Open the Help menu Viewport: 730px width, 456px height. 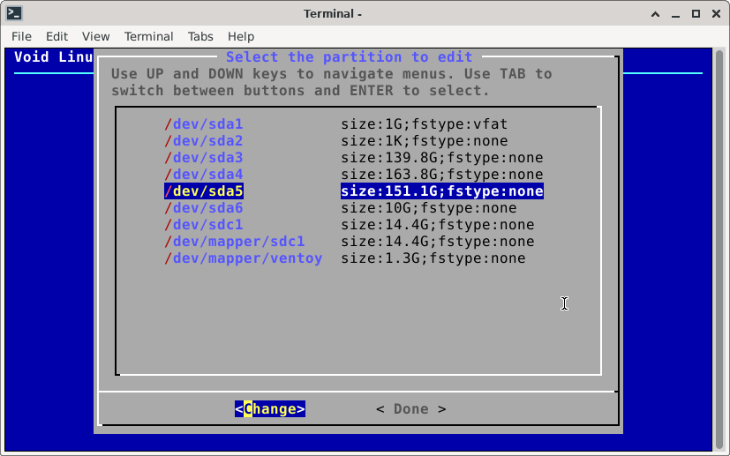[x=241, y=36]
